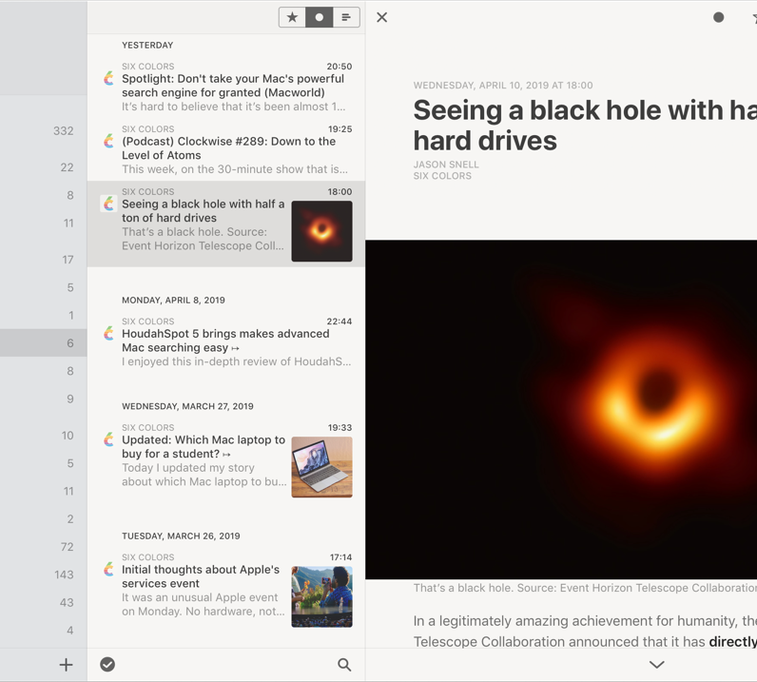Image resolution: width=757 pixels, height=682 pixels.
Task: Click Six Colors icon beside black hole article
Action: (109, 204)
